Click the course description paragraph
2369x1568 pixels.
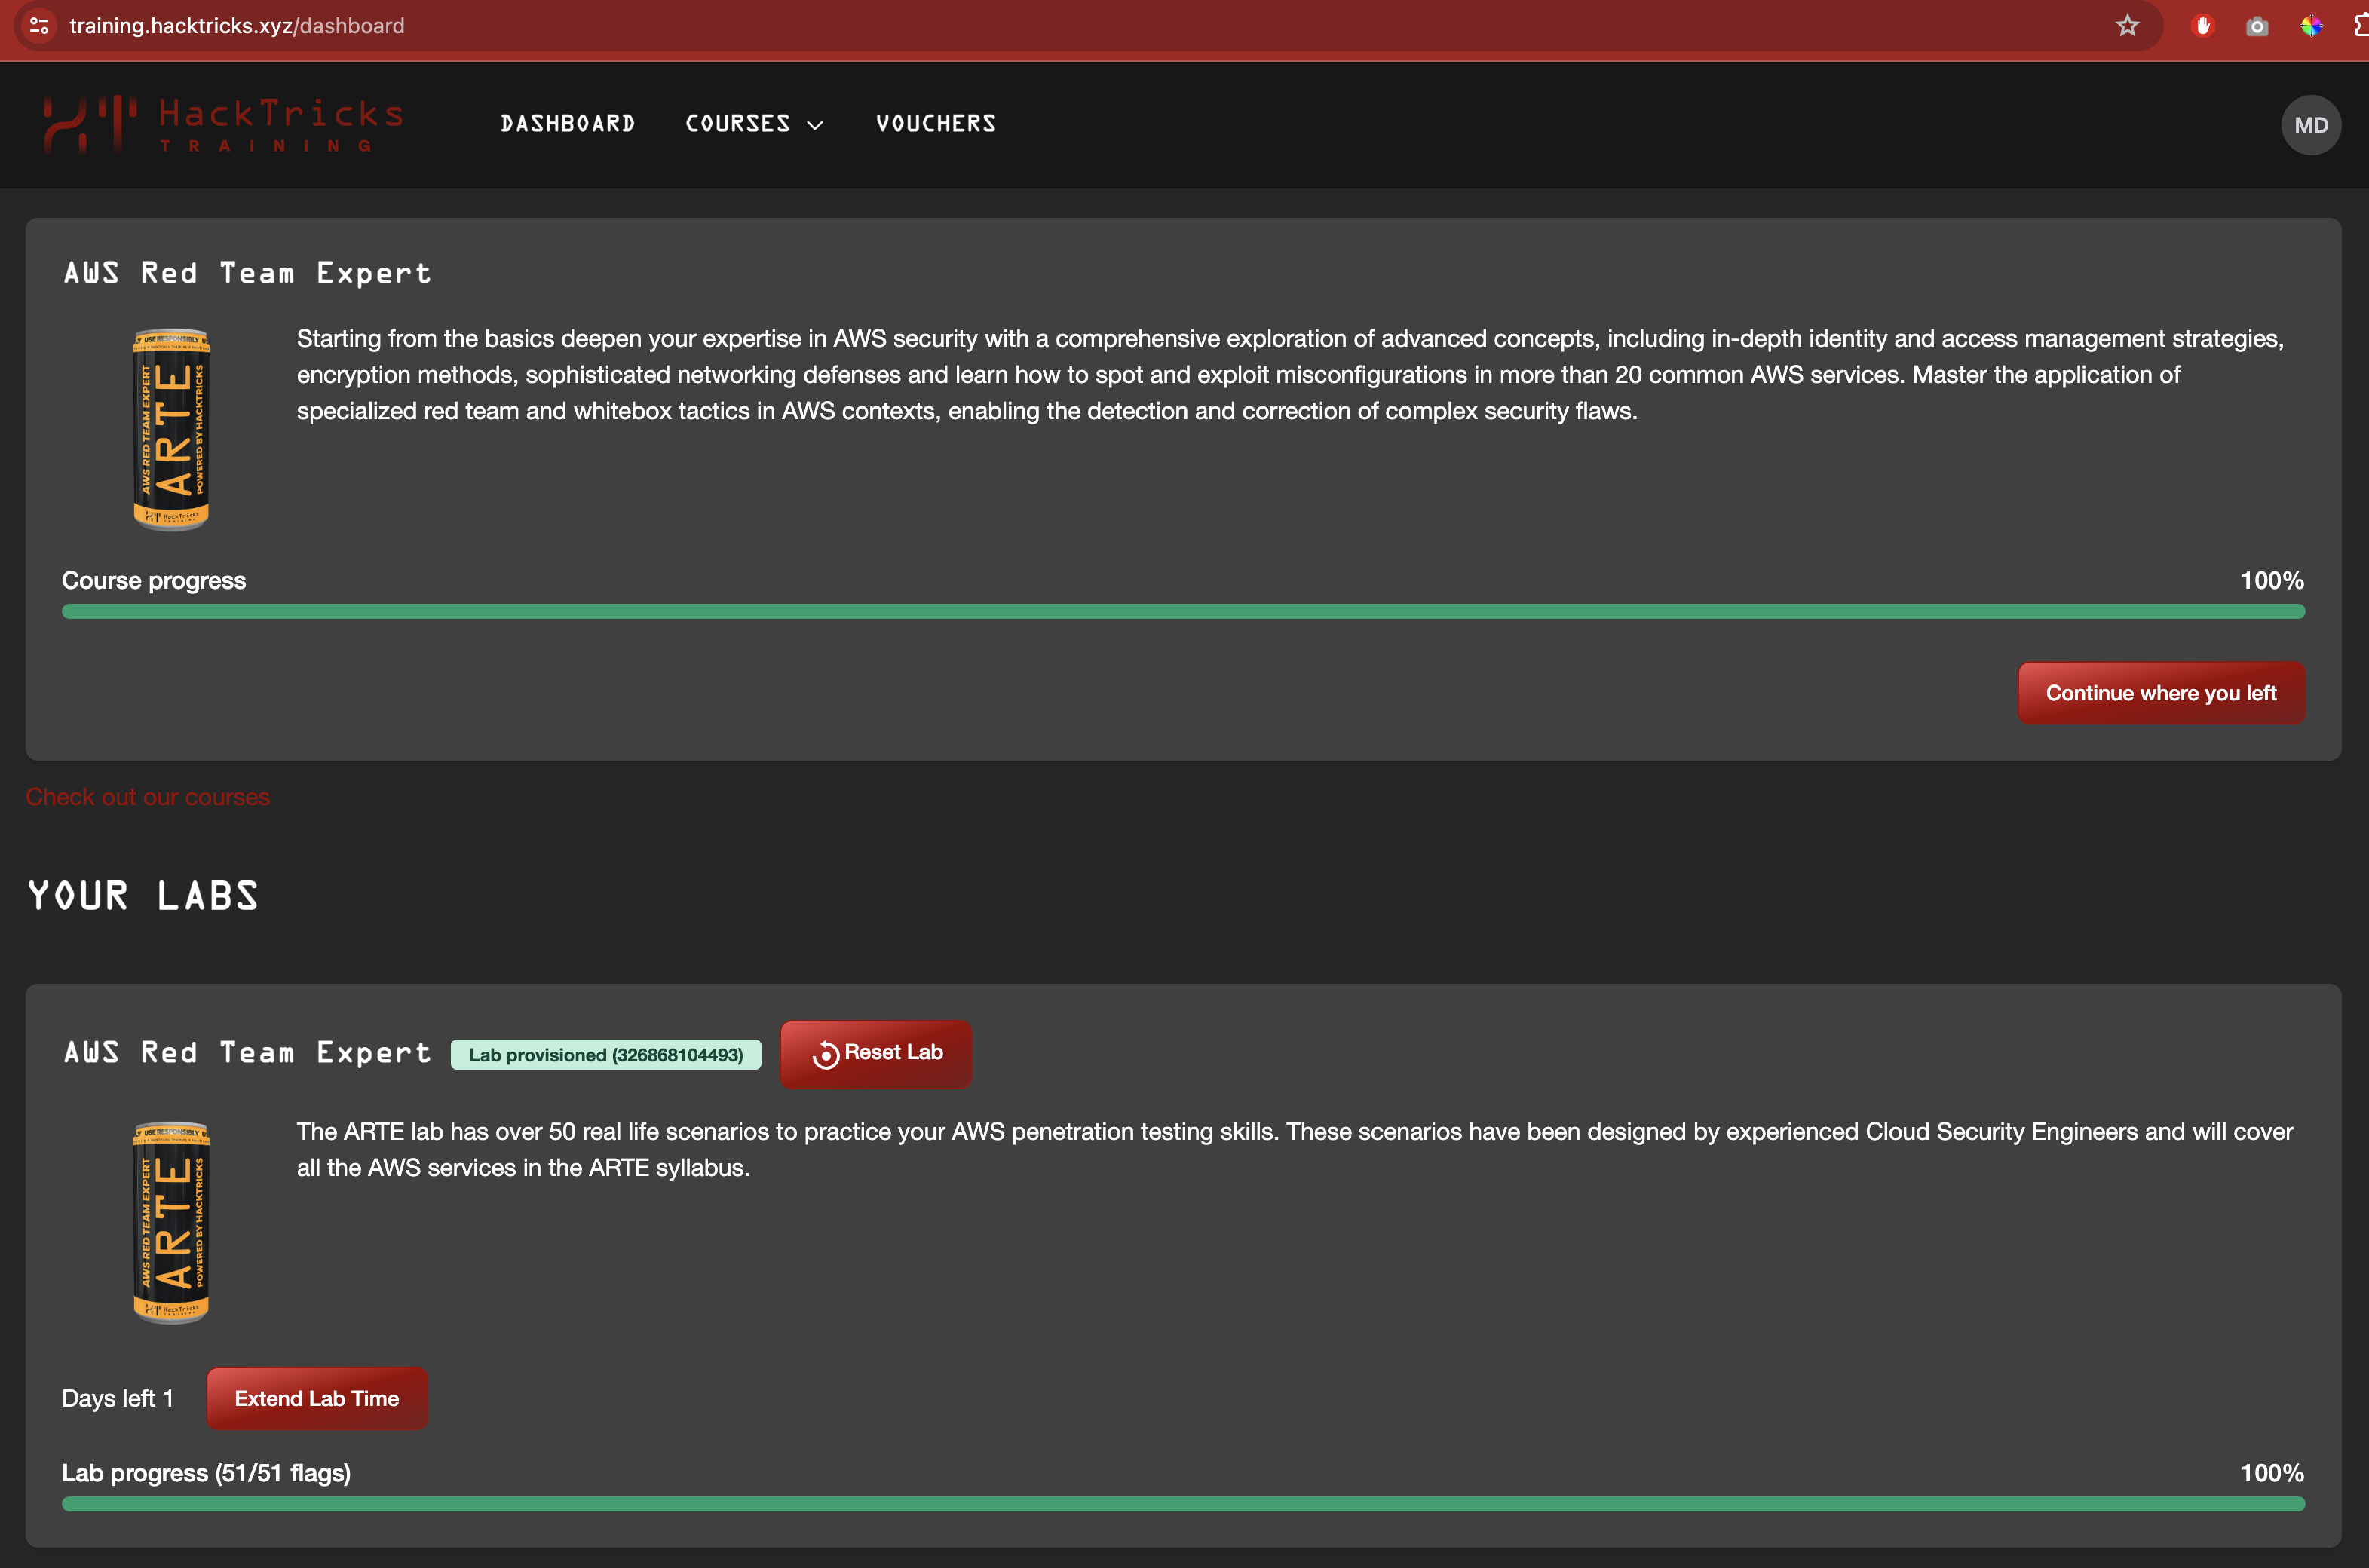[x=1290, y=375]
